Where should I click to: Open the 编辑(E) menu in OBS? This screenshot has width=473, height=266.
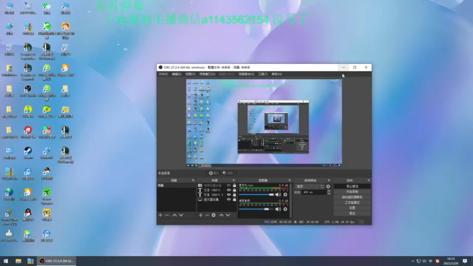click(x=177, y=74)
